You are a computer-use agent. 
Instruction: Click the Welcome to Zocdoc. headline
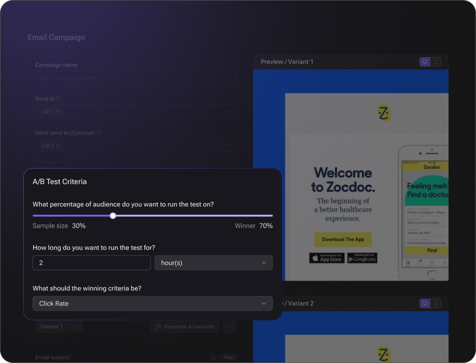pos(343,179)
